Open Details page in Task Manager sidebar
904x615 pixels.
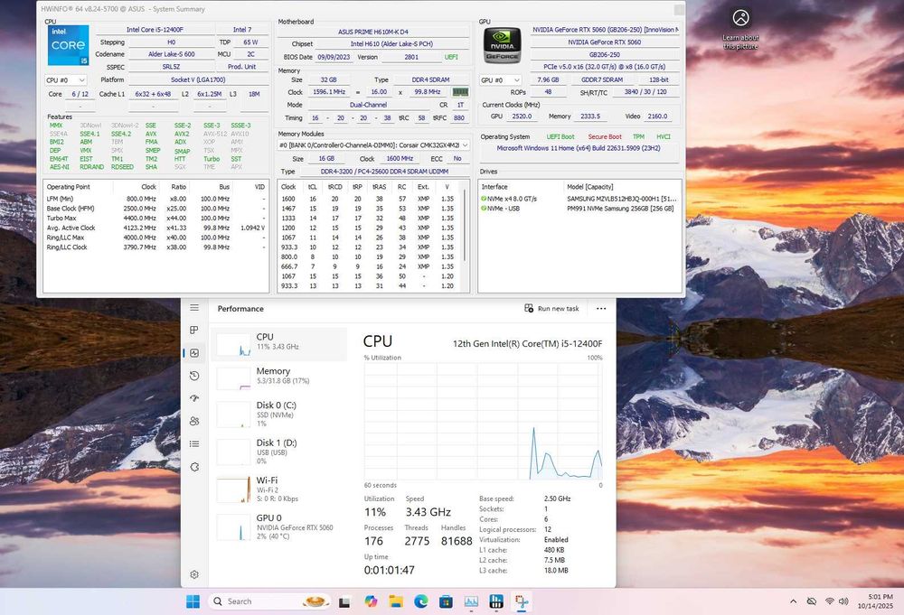194,444
